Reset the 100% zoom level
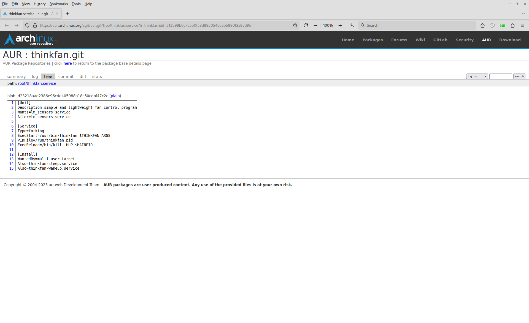The height and width of the screenshot is (323, 529). click(x=328, y=25)
